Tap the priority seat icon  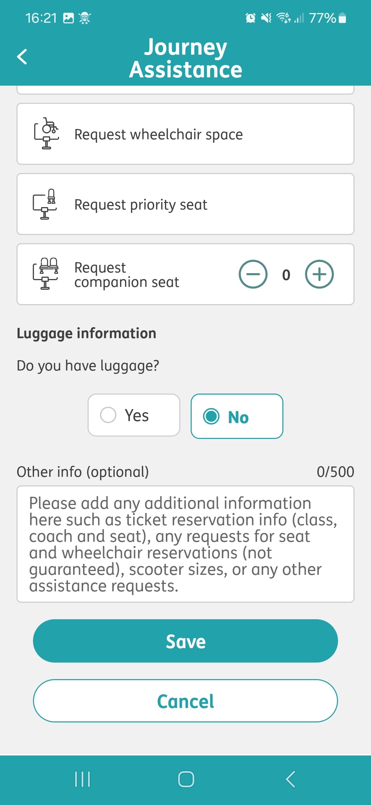point(45,204)
